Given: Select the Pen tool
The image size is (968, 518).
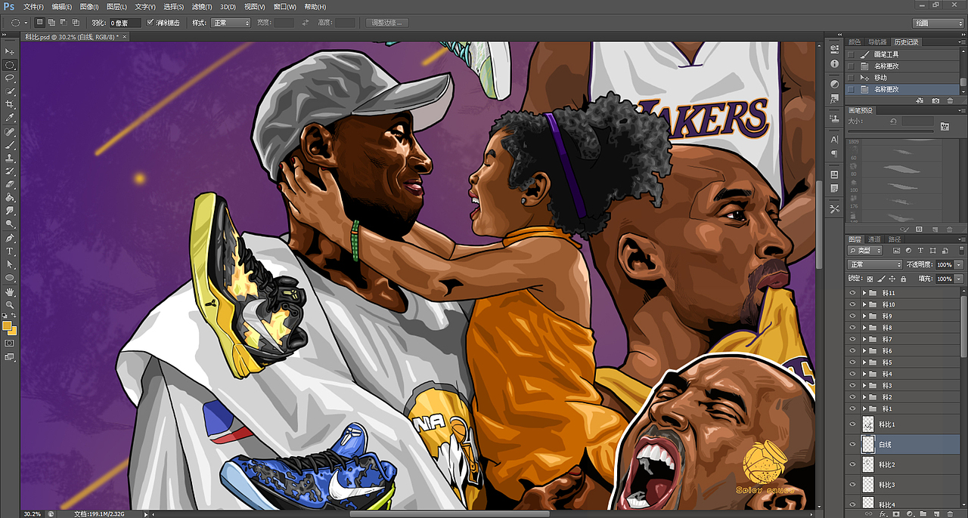Looking at the screenshot, I should (x=10, y=238).
